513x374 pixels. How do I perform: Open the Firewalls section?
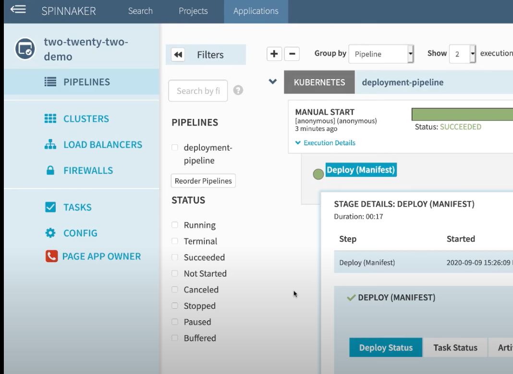pyautogui.click(x=88, y=170)
